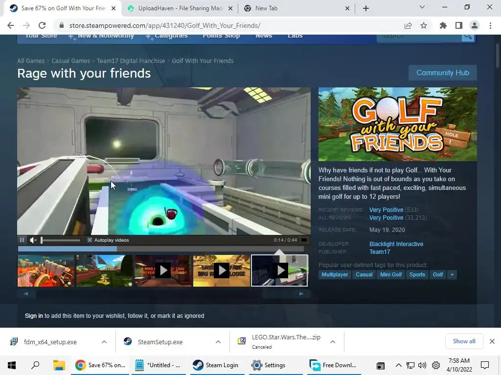Play the third thumbnail video

(x=163, y=271)
